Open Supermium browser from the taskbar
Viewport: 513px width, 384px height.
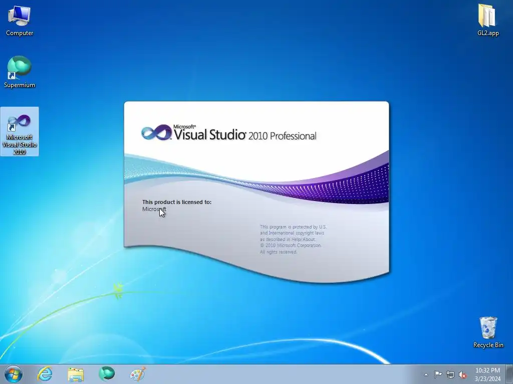click(107, 374)
